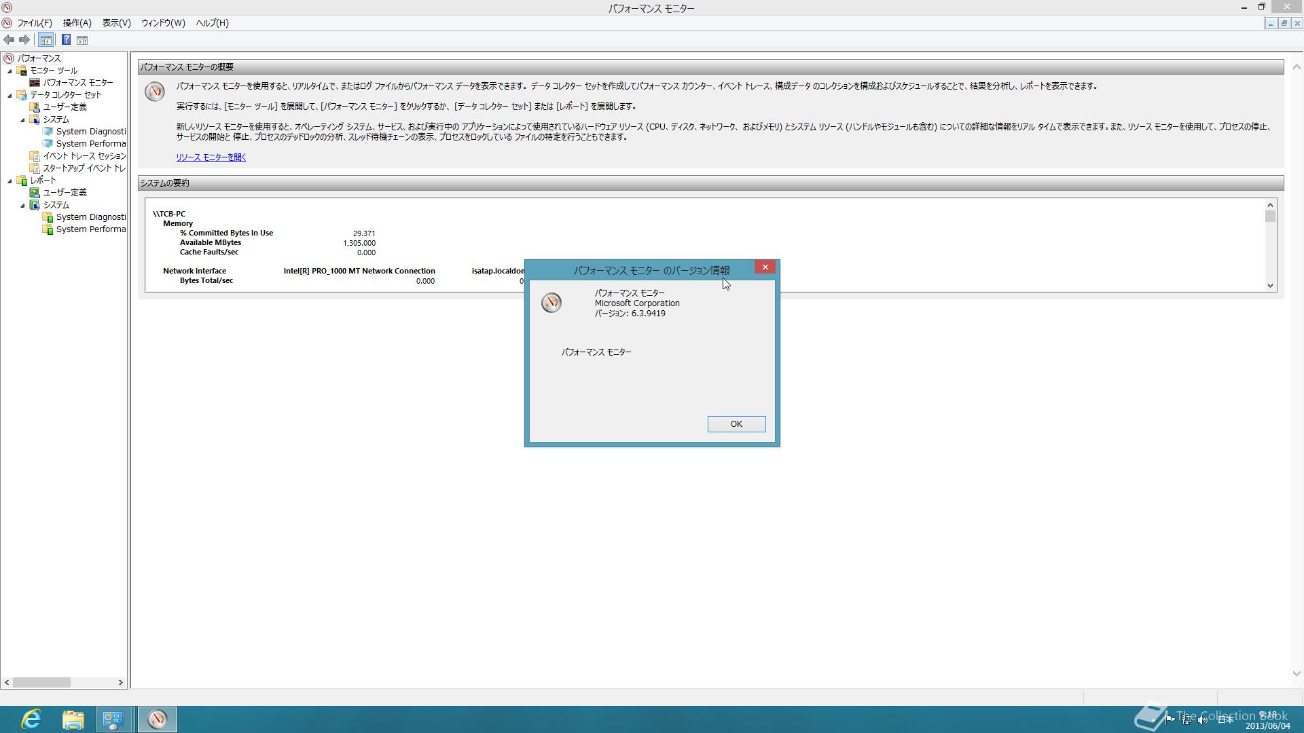
Task: Click the system summary scroll up arrow
Action: click(1270, 205)
